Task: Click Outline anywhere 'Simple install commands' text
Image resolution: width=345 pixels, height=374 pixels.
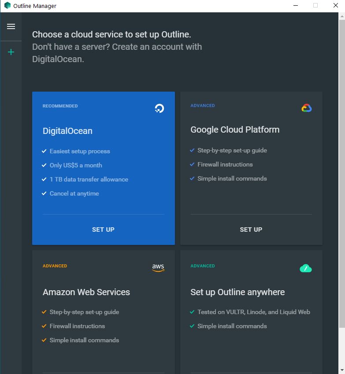Action: coord(232,326)
